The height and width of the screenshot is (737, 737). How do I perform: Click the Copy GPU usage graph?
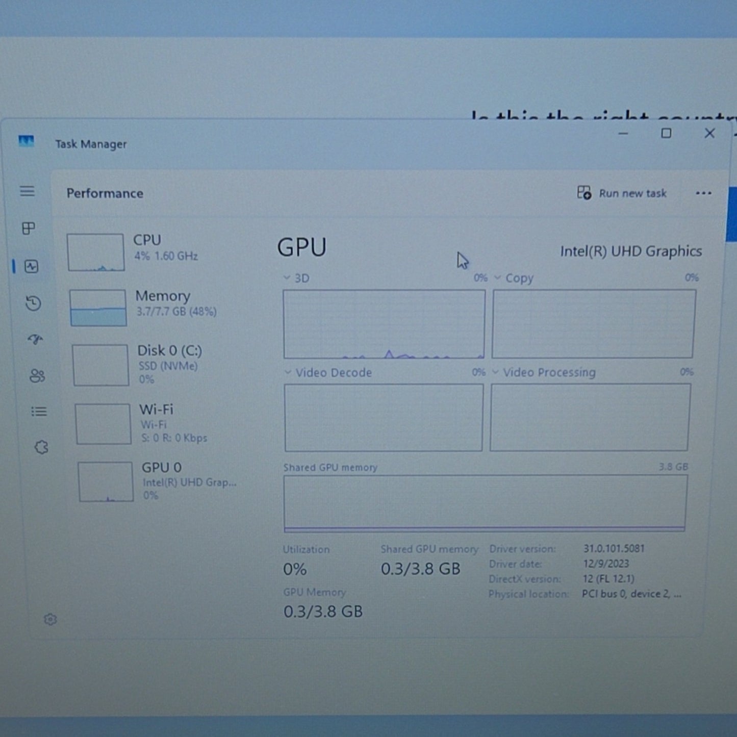pos(594,324)
